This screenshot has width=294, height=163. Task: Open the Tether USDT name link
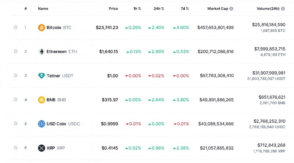click(x=60, y=76)
